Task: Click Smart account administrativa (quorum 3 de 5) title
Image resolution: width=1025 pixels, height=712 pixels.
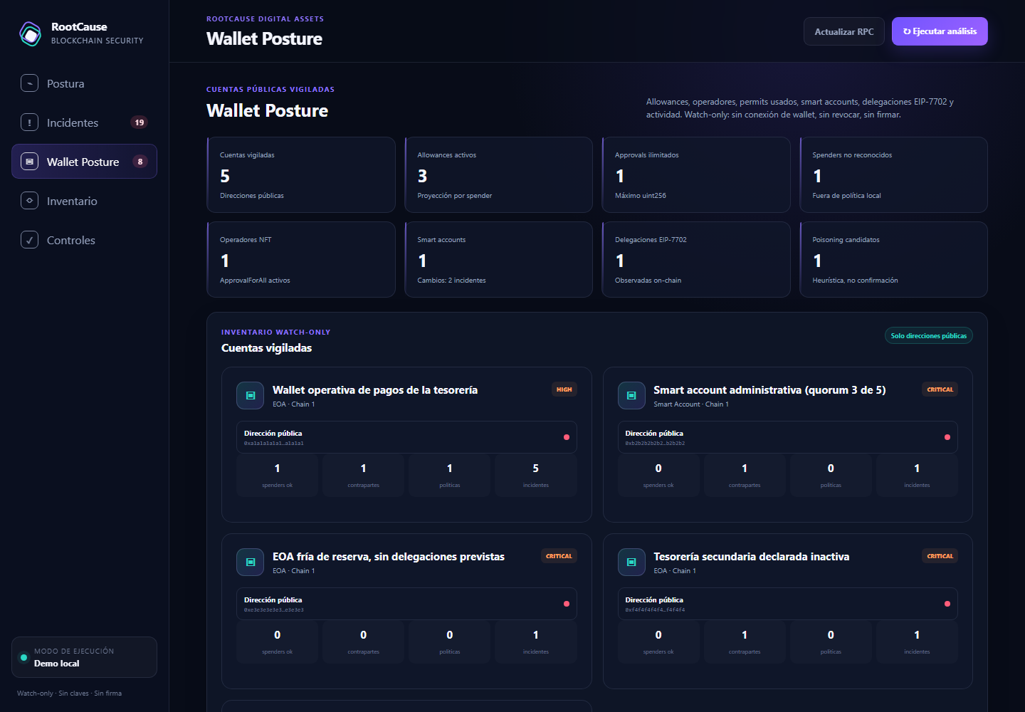Action: pos(769,390)
